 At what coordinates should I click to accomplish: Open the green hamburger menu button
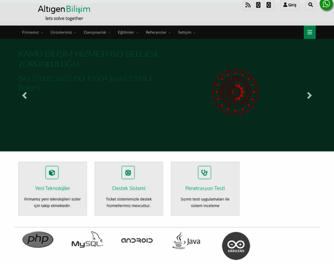click(309, 32)
